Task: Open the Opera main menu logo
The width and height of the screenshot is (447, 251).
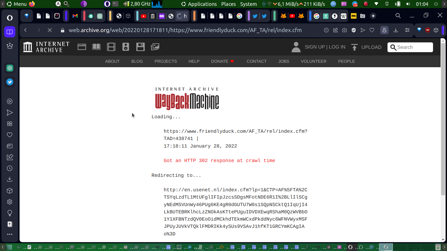Action: (10, 18)
